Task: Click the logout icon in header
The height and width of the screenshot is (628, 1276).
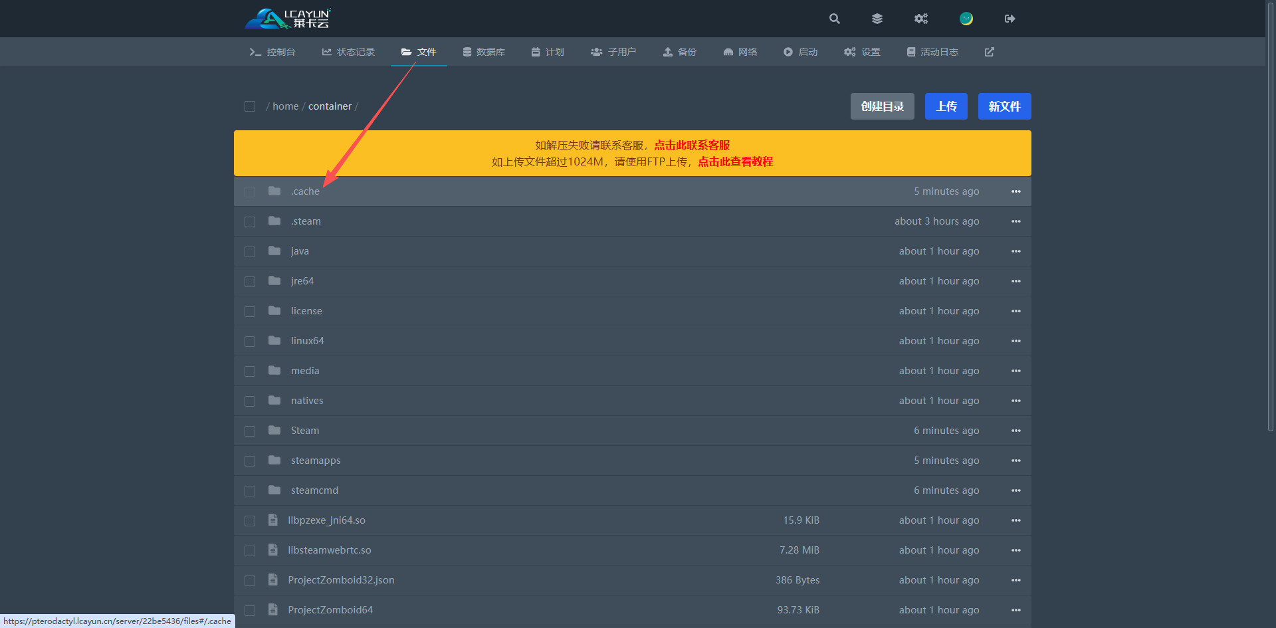Action: (1010, 19)
